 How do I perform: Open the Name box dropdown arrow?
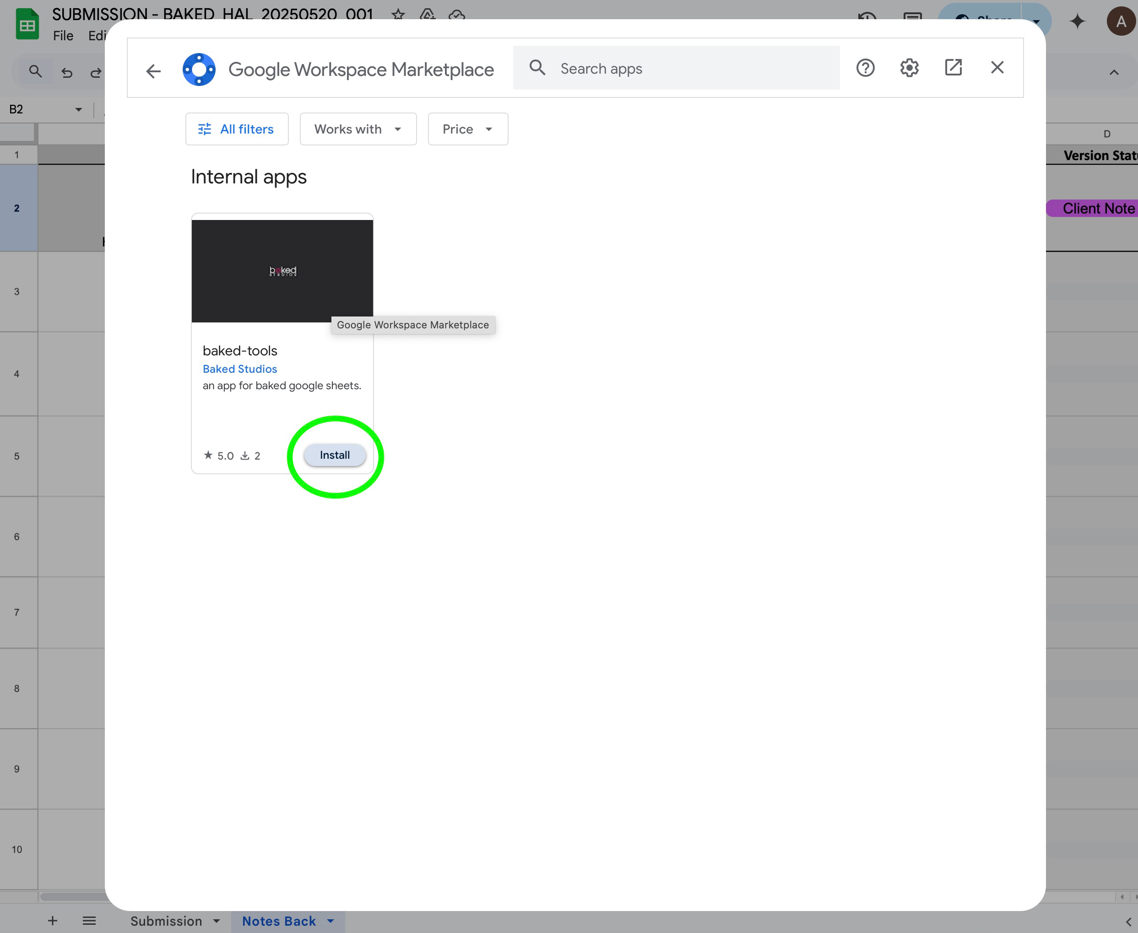point(79,110)
